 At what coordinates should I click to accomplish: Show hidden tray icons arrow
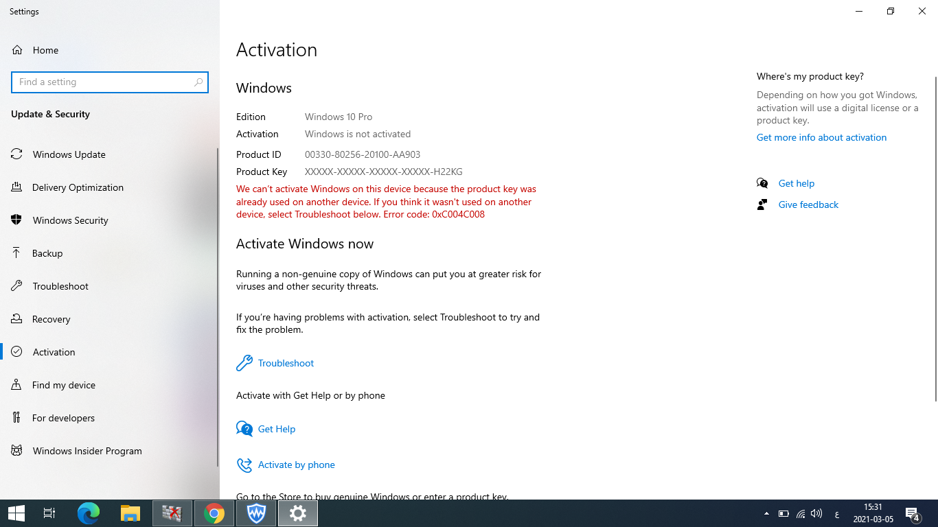[766, 513]
